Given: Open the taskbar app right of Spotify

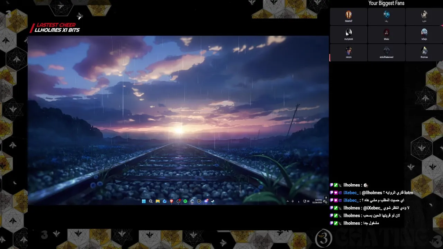Looking at the screenshot, I should pos(192,201).
